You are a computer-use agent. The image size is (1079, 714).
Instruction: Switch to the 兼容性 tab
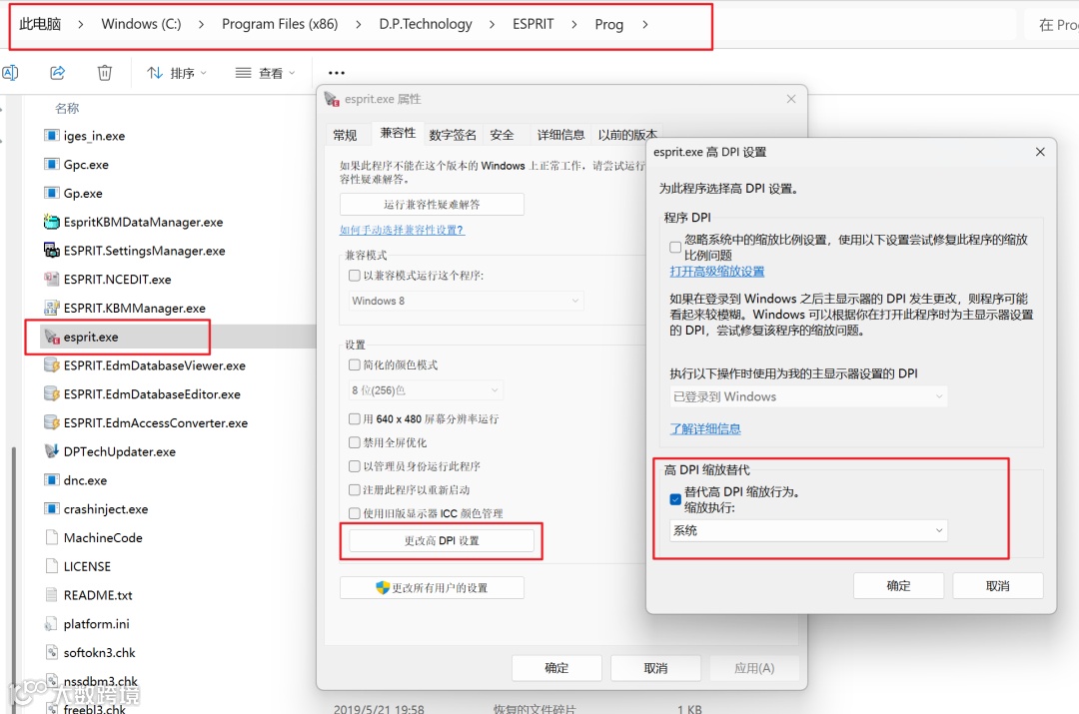(x=398, y=133)
